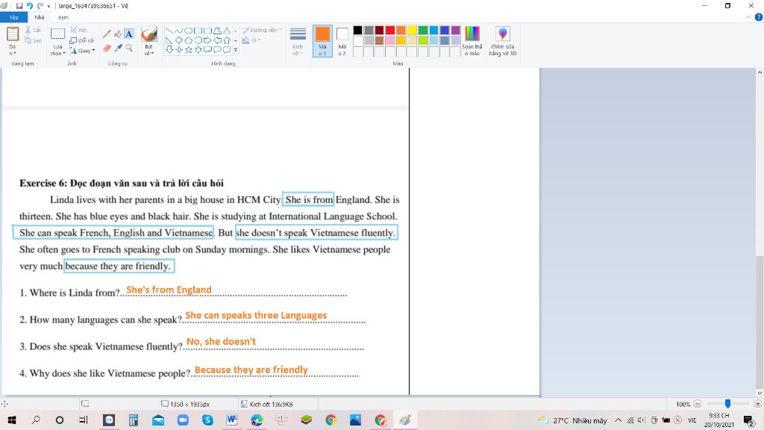
Task: Open the notification center icon
Action: [x=749, y=420]
